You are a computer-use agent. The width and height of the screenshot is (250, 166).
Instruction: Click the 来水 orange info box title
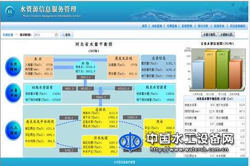[38, 59]
